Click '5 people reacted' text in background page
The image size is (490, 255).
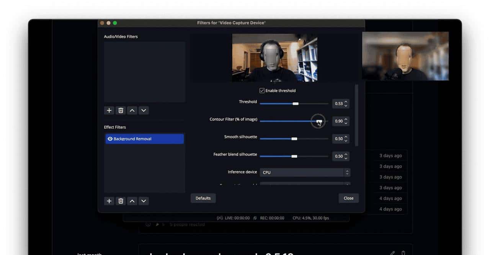click(x=187, y=224)
